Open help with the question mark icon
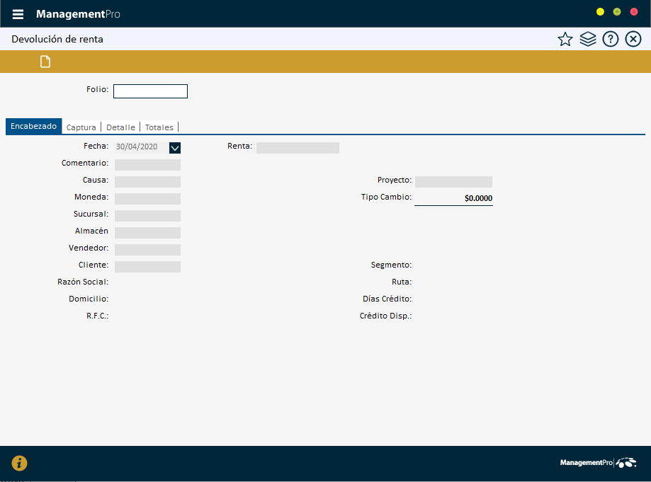 611,40
